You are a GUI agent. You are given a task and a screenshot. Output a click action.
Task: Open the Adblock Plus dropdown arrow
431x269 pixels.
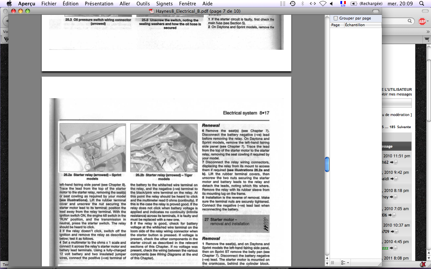pos(428,21)
